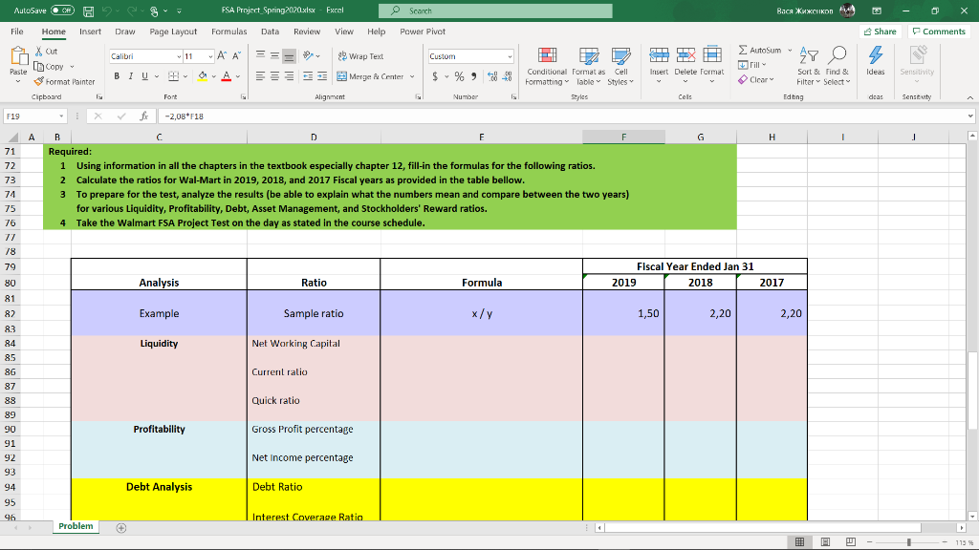Click the formula bar text
The image size is (979, 550).
coord(185,116)
